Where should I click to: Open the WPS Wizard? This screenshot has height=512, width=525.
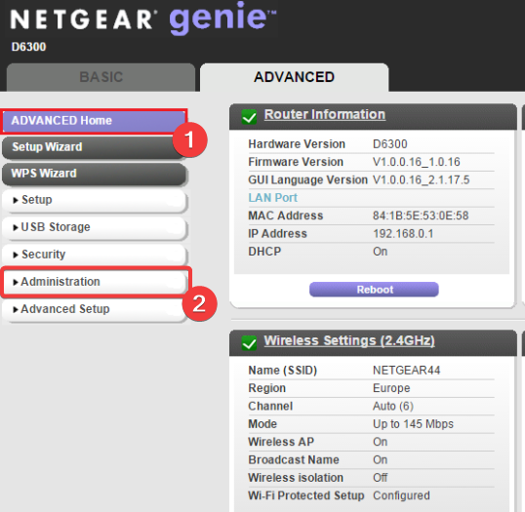pos(94,174)
